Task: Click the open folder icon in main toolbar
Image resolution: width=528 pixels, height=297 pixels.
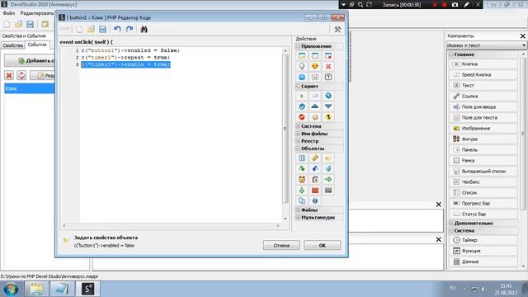Action: pos(18,24)
